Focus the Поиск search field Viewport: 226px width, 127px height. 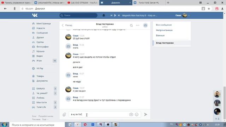[x=78, y=15]
